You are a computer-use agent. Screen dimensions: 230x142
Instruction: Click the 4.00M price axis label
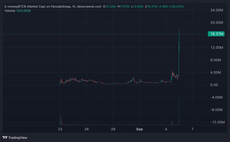(x=216, y=72)
